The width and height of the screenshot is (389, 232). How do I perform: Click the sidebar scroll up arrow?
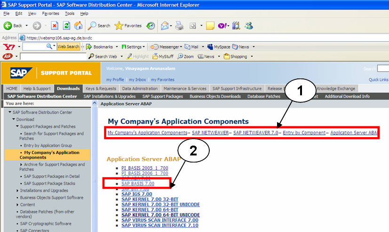pyautogui.click(x=95, y=103)
